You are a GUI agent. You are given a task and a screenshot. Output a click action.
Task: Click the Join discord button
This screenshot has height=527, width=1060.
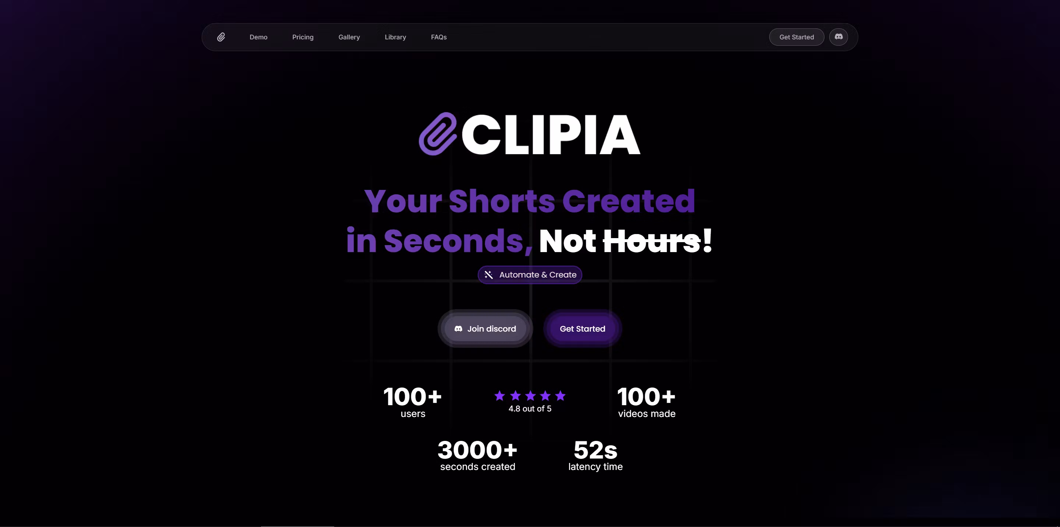coord(485,329)
